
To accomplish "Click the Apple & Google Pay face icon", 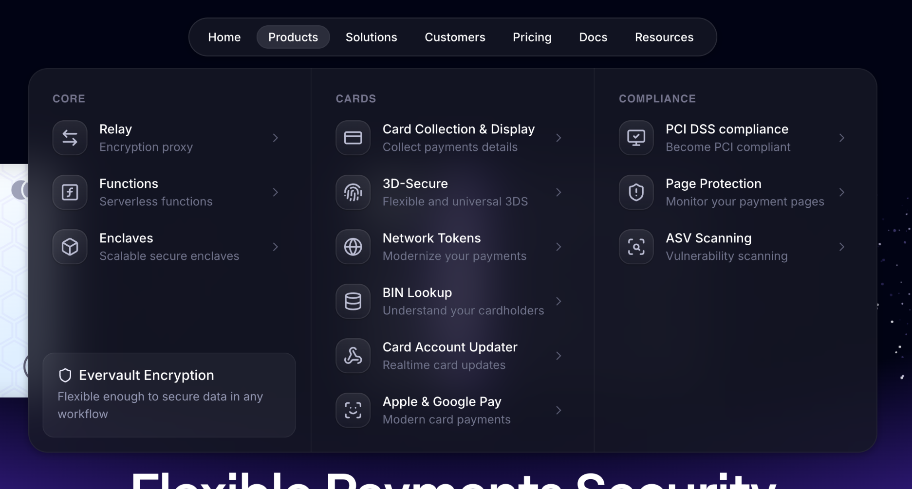I will point(353,410).
